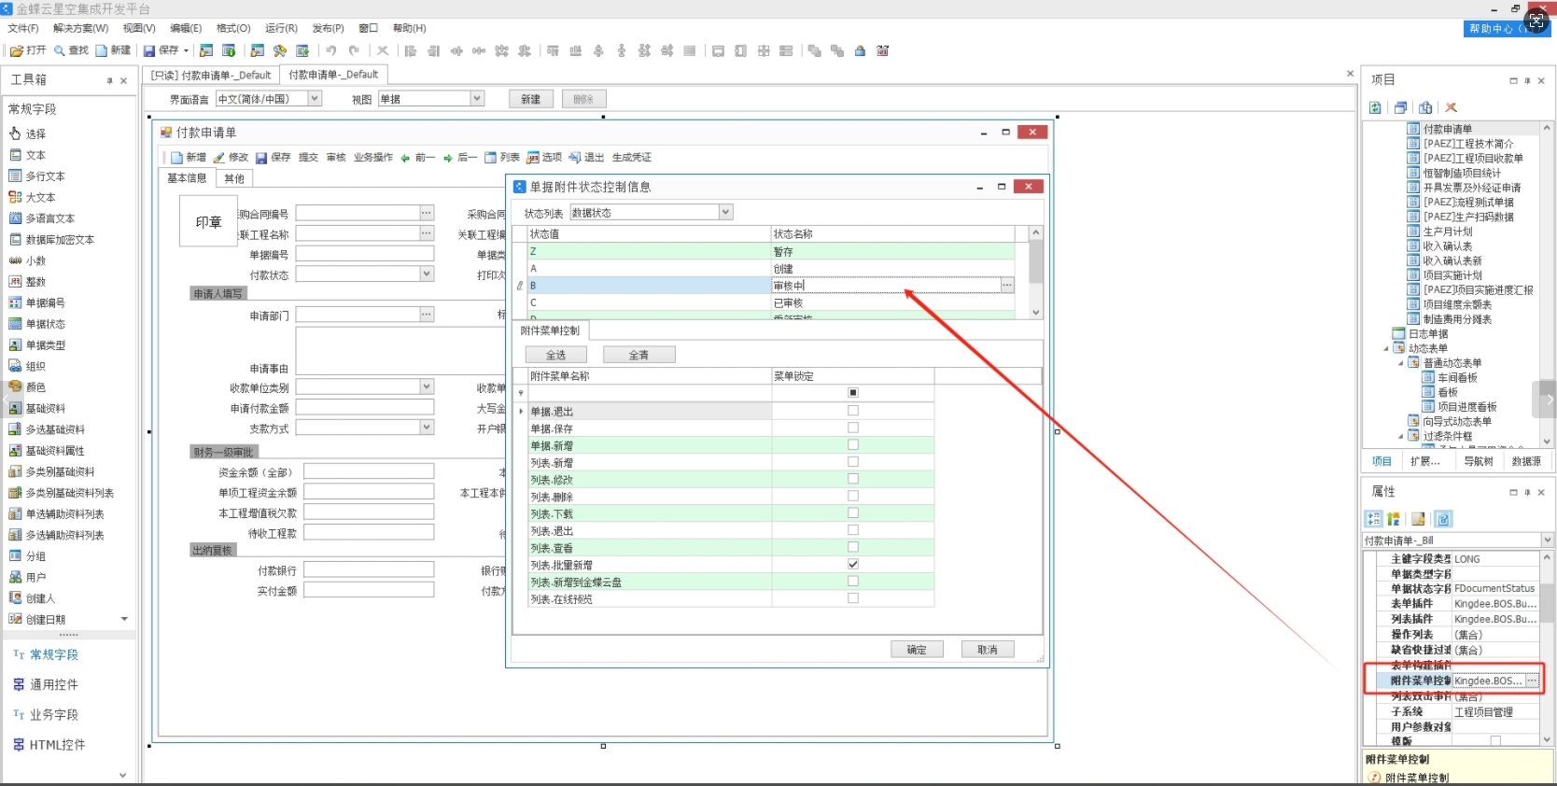Screen dimensions: 1557x786
Task: Click the 查找 search toolbar icon
Action: tap(71, 50)
